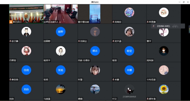
Task: Click the blue 德志 avatar circle
Action: (x=95, y=51)
